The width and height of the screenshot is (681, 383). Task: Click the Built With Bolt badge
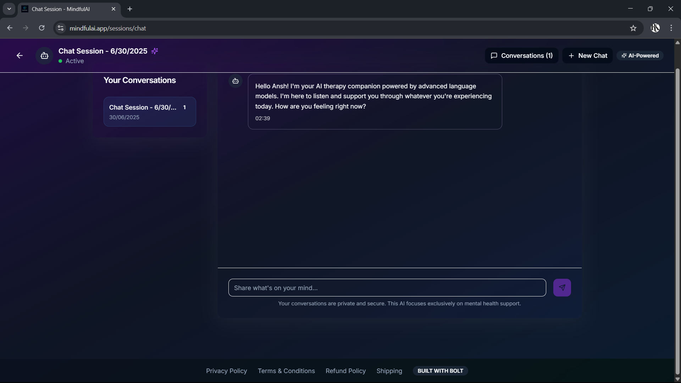tap(440, 371)
